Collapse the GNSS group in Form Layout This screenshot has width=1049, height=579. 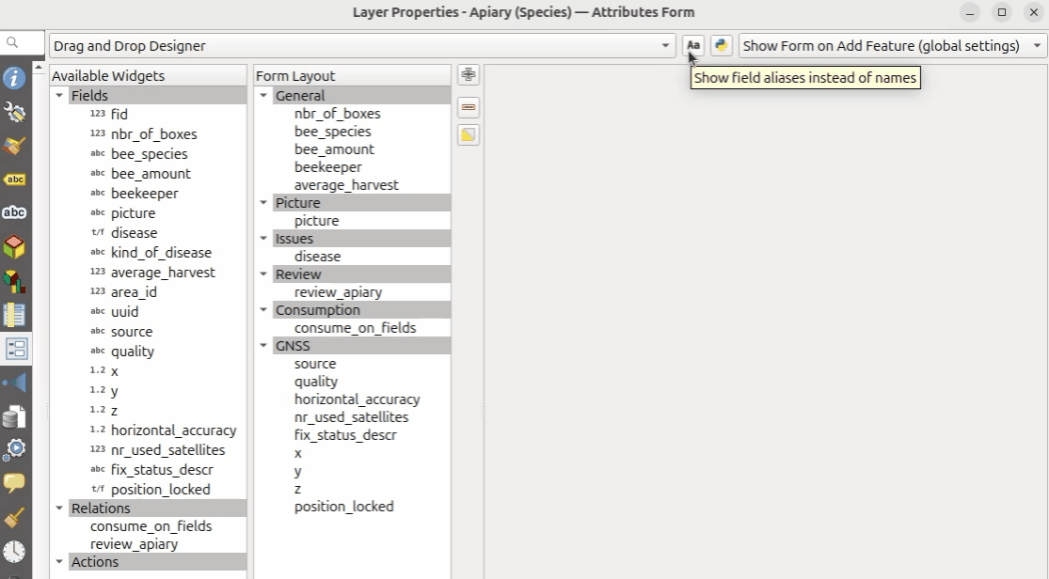(264, 346)
